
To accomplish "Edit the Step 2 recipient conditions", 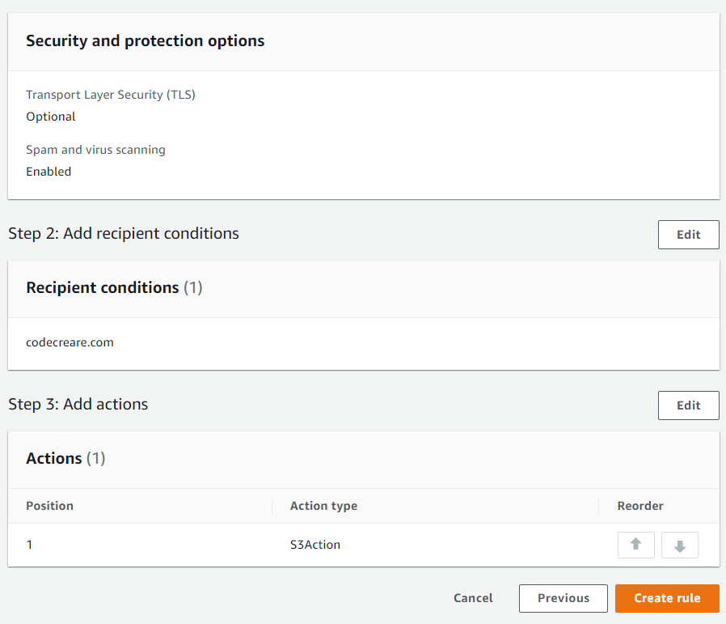I will tap(688, 235).
